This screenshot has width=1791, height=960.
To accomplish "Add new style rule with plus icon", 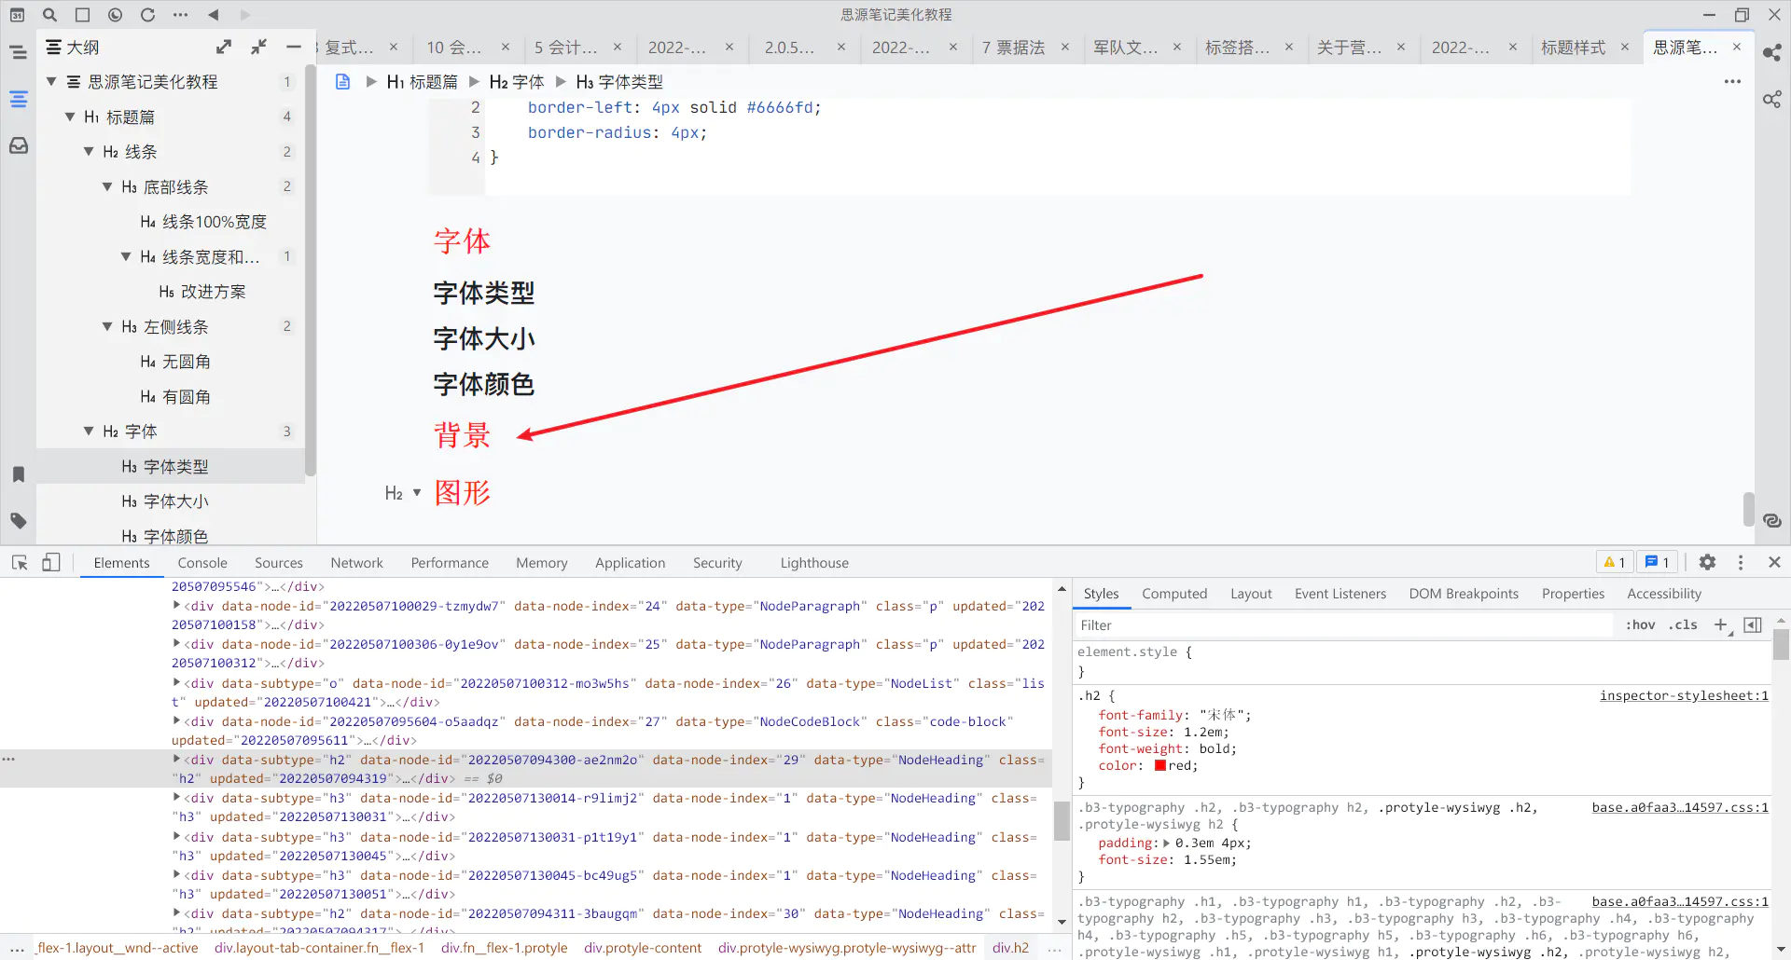I will click(1721, 624).
